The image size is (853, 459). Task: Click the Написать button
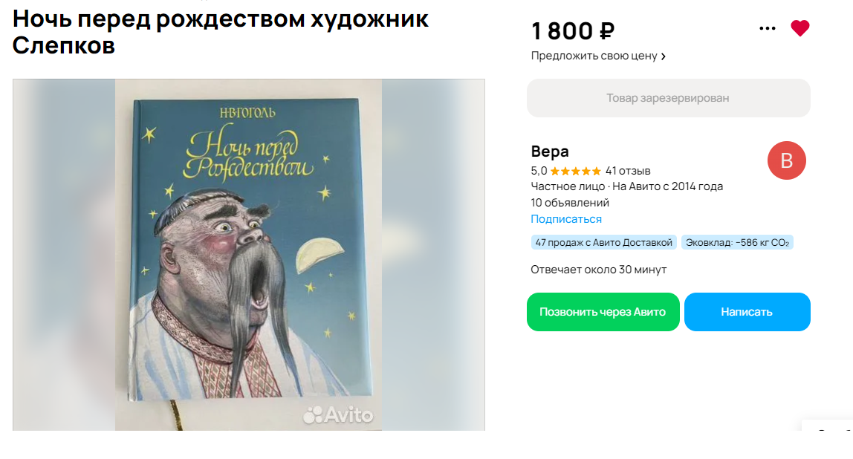[747, 312]
